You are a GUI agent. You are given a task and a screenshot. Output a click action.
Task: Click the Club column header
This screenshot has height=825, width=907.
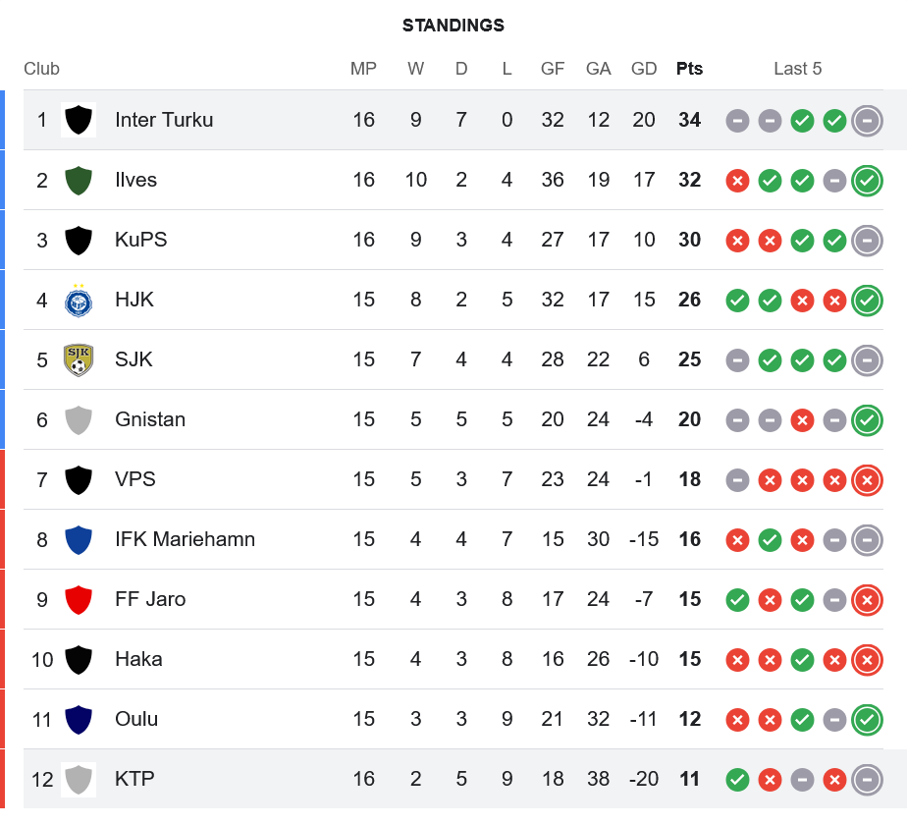pyautogui.click(x=42, y=69)
